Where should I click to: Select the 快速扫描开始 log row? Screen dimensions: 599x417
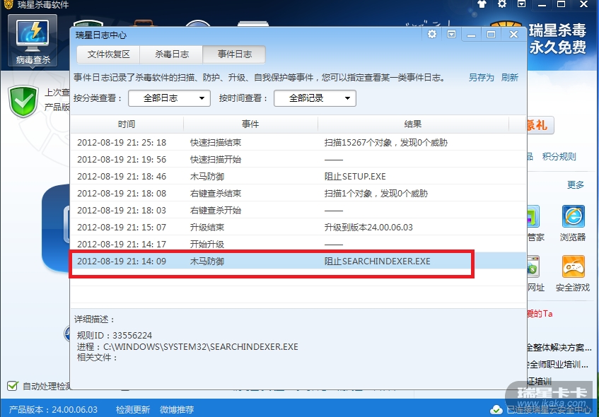point(298,159)
